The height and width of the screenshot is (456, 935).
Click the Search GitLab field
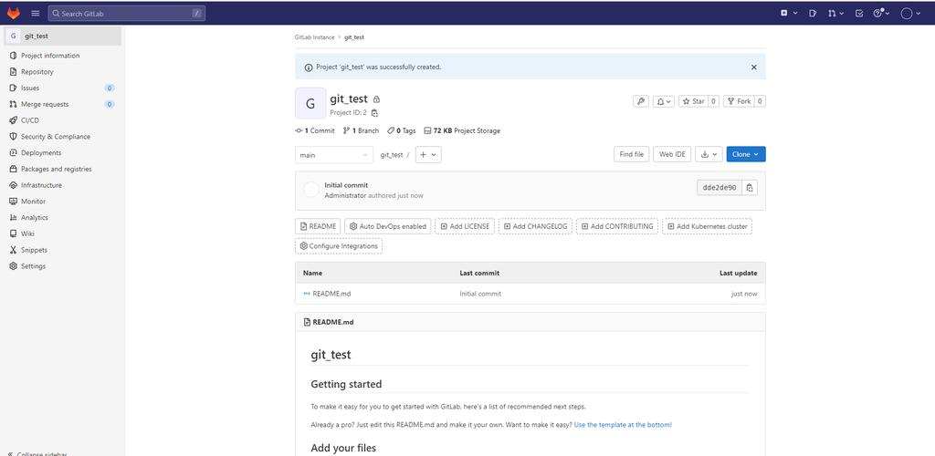[126, 13]
